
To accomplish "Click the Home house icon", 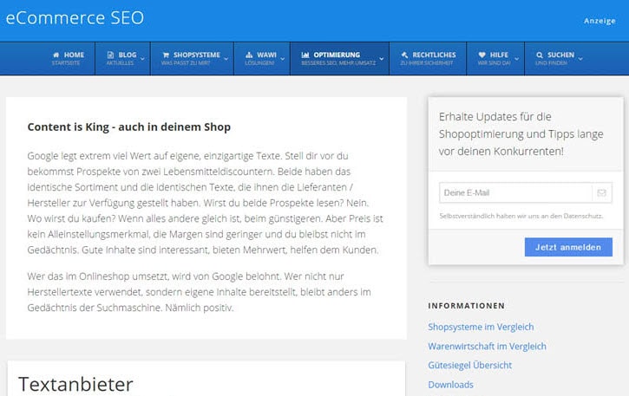I will tap(56, 54).
